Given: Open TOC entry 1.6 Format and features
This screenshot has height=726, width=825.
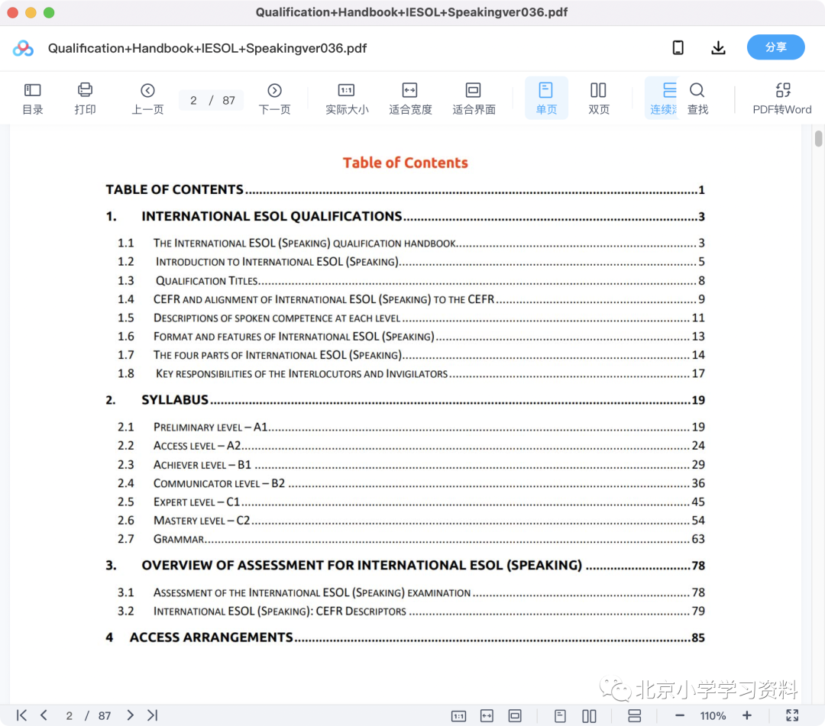Looking at the screenshot, I should point(411,336).
